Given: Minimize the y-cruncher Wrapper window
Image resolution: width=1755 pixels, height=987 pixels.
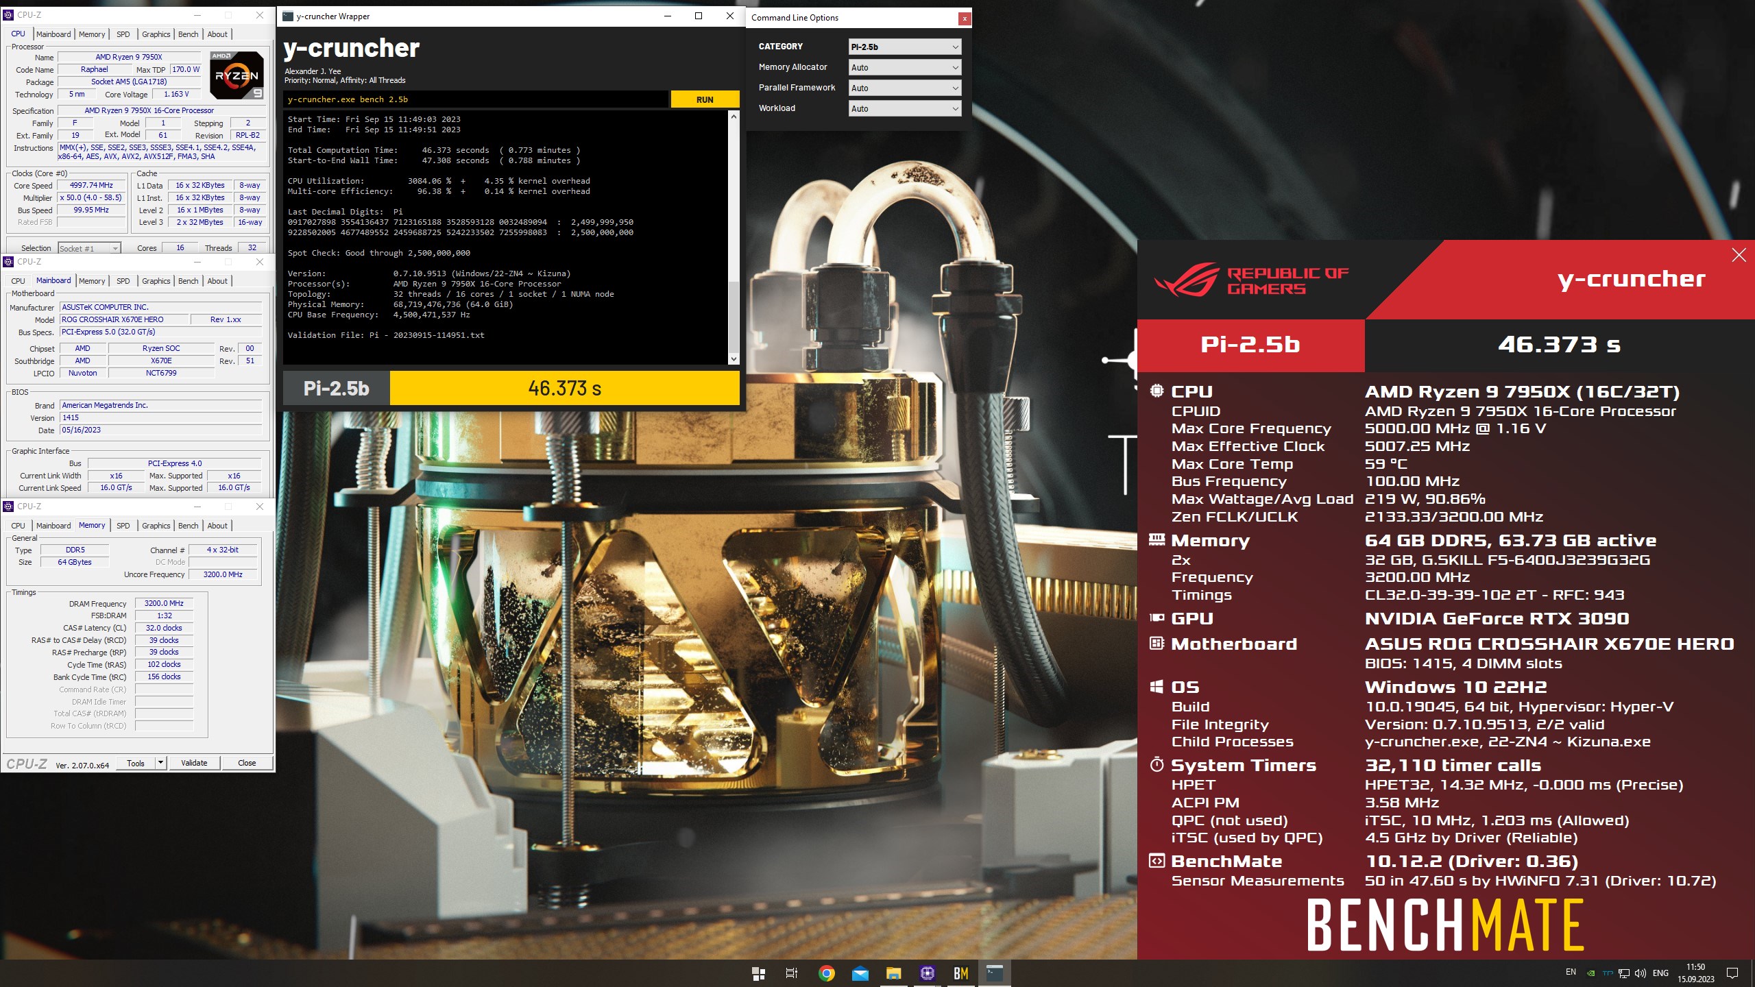Looking at the screenshot, I should point(668,16).
